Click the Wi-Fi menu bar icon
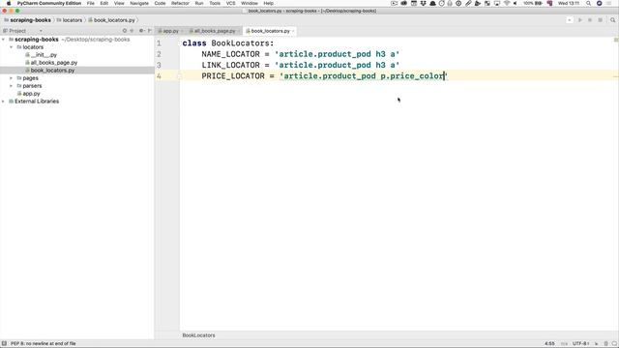Image resolution: width=619 pixels, height=348 pixels. 507,3
